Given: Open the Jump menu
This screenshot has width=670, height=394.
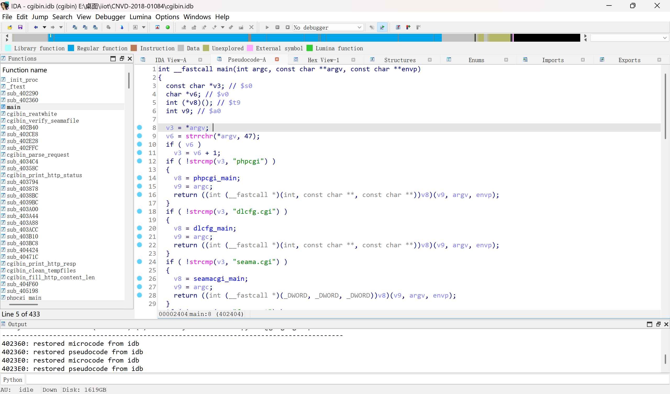Looking at the screenshot, I should click(40, 17).
